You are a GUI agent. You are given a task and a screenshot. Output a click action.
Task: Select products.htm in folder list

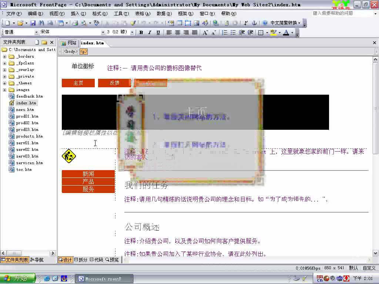pos(29,136)
